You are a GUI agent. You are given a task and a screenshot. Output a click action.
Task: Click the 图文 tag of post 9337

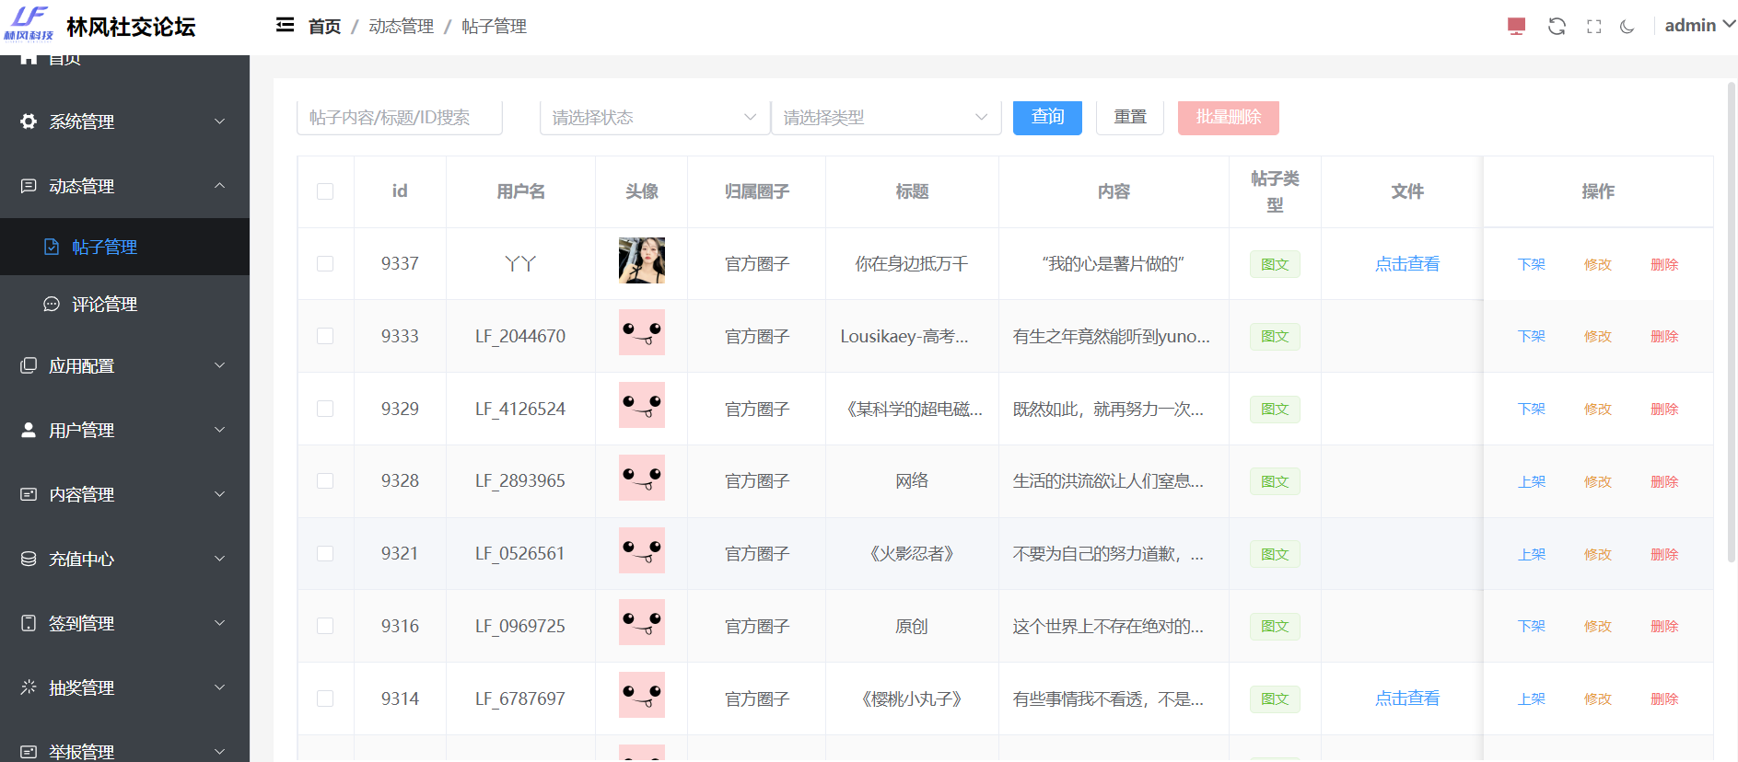tap(1275, 264)
